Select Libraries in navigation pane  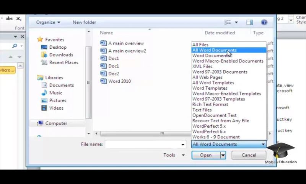click(54, 78)
